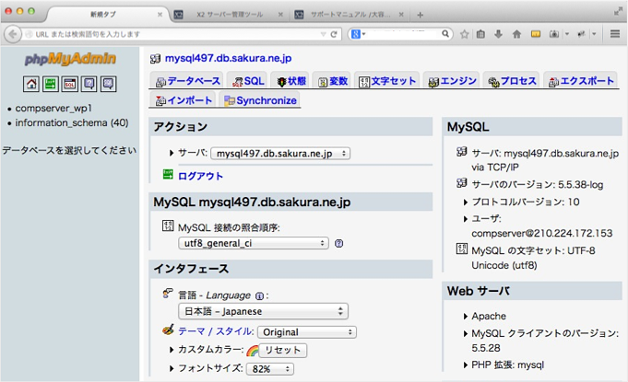The width and height of the screenshot is (628, 382).
Task: Click the help icon beside collation dropdown
Action: tap(338, 243)
